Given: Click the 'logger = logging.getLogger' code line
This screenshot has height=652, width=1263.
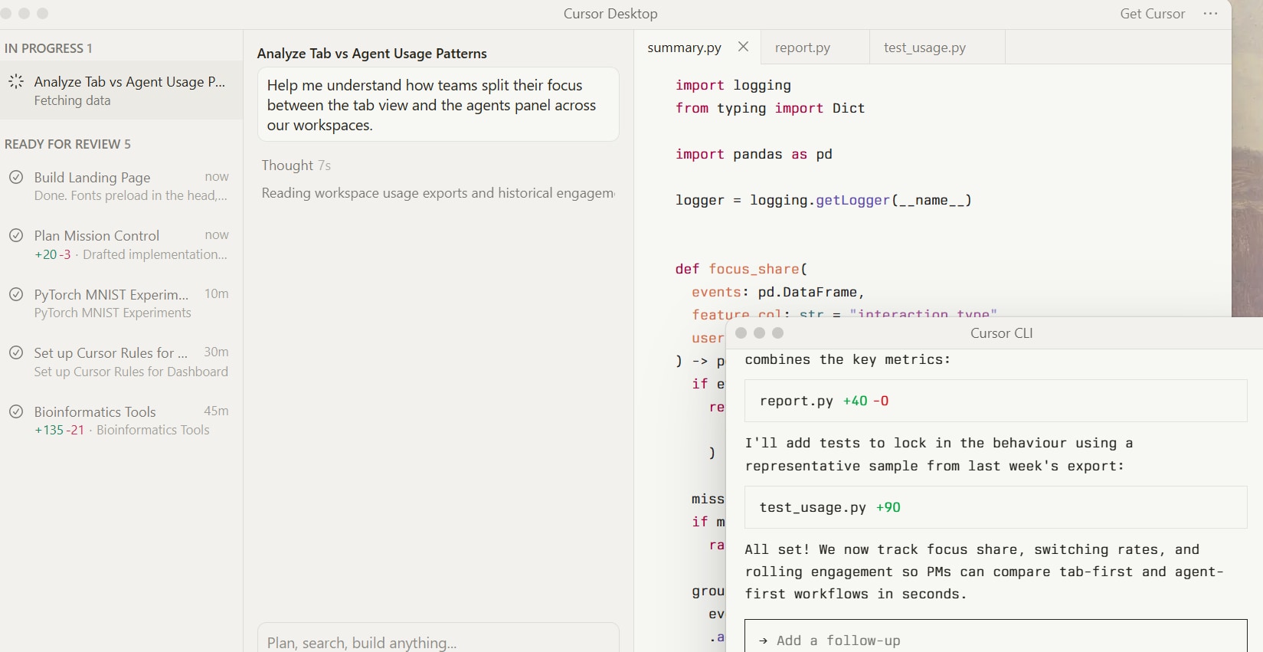Looking at the screenshot, I should [x=823, y=200].
